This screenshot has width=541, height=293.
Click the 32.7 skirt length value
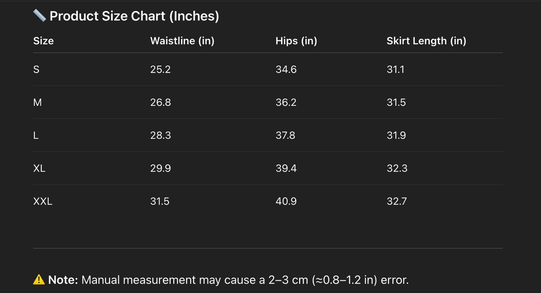point(396,201)
